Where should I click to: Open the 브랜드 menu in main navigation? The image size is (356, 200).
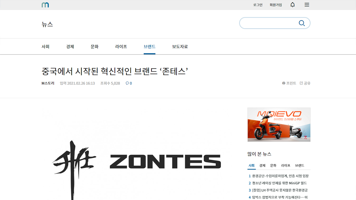tap(150, 47)
